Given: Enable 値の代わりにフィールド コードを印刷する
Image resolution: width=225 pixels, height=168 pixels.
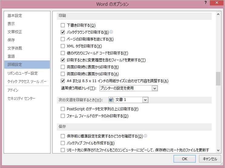Looking at the screenshot, I should [x=63, y=53].
